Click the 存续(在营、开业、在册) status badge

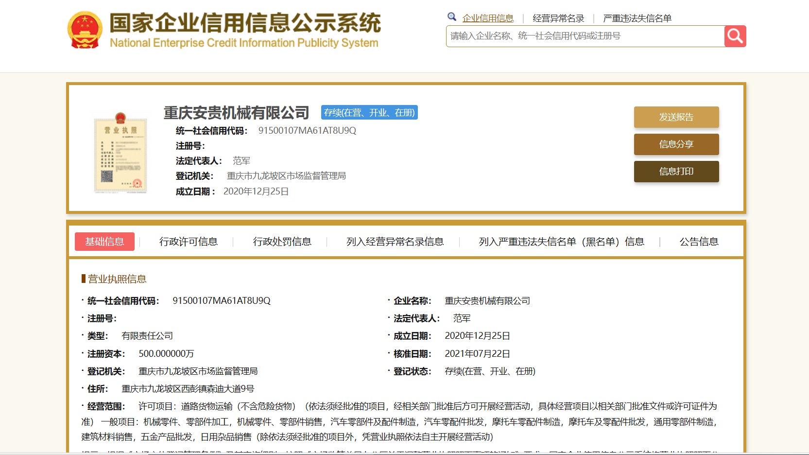tap(369, 112)
